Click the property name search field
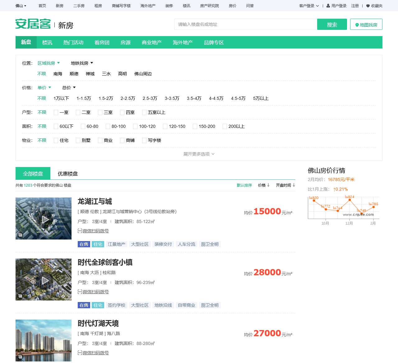 click(x=246, y=24)
